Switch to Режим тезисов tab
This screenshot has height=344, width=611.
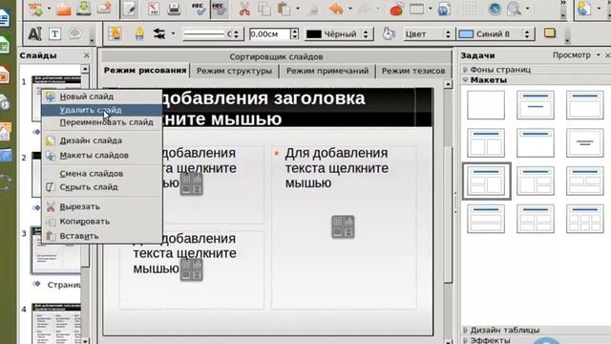[x=413, y=71]
